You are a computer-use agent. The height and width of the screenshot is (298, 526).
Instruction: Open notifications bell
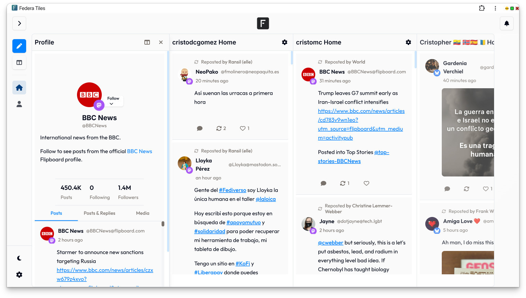pyautogui.click(x=507, y=23)
